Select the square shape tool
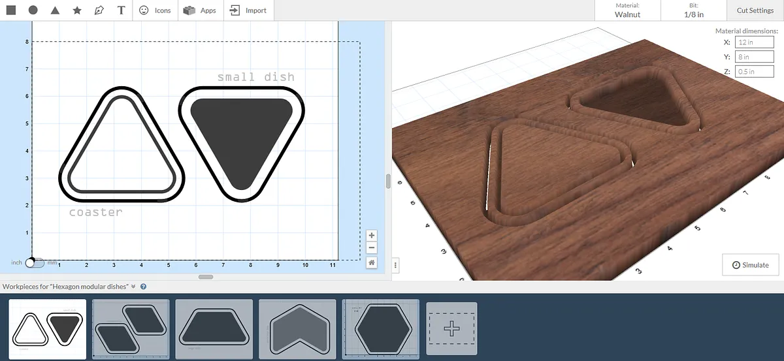Screen dimensions: 784x361 [12, 10]
